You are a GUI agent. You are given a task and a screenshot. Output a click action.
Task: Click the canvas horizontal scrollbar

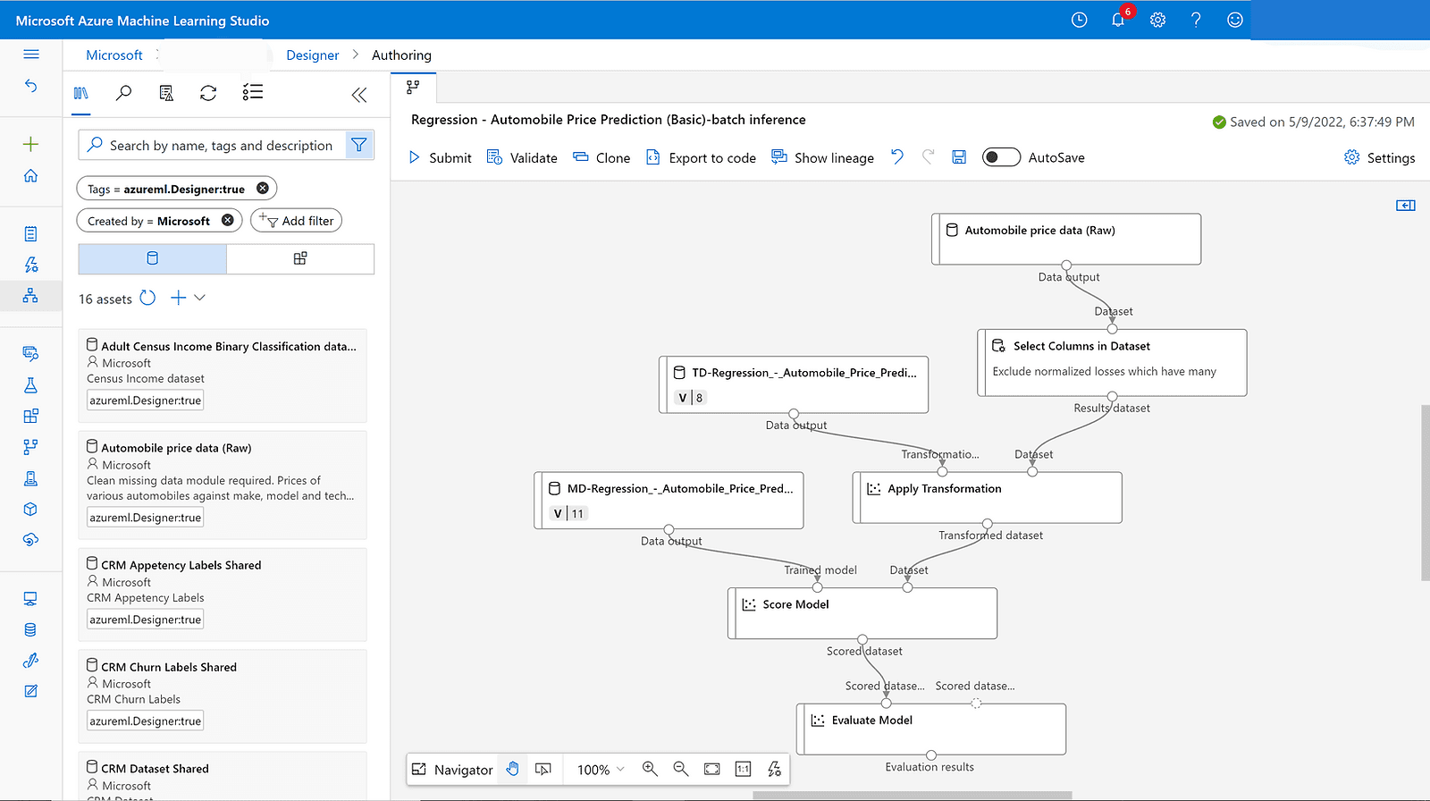click(912, 796)
